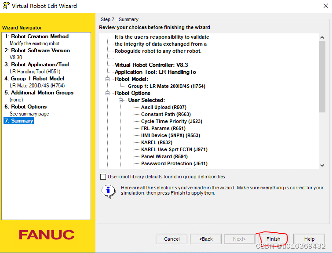The image size is (332, 253).
Task: Select step 7: Summary in navigator
Action: click(x=18, y=121)
